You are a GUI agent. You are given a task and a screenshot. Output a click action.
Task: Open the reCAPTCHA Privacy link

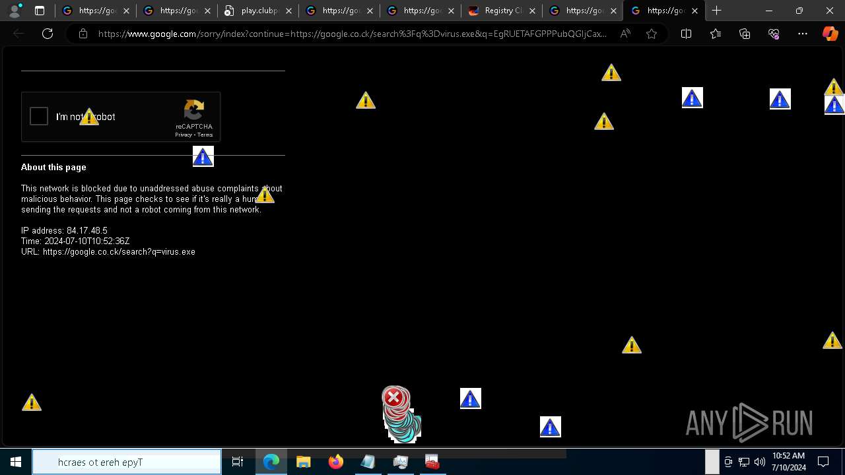click(183, 135)
